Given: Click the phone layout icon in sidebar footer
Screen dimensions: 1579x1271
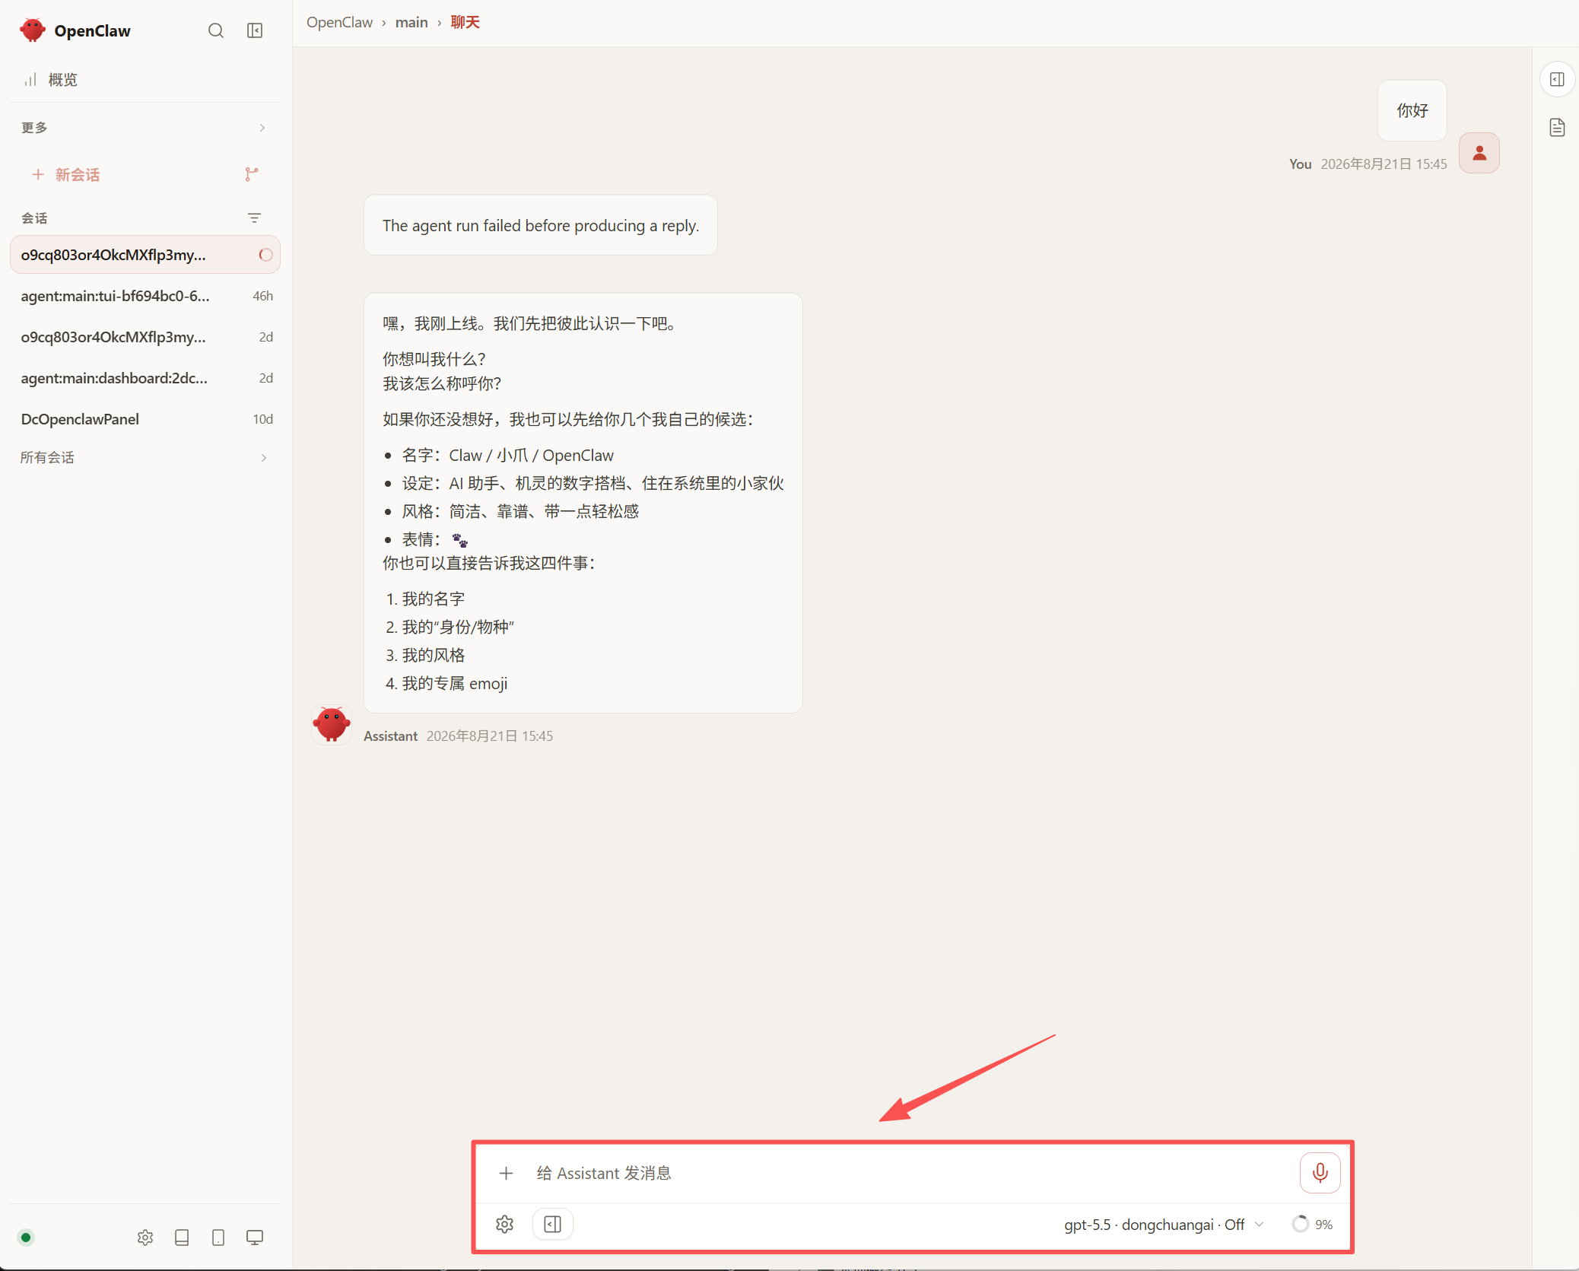Looking at the screenshot, I should tap(218, 1238).
